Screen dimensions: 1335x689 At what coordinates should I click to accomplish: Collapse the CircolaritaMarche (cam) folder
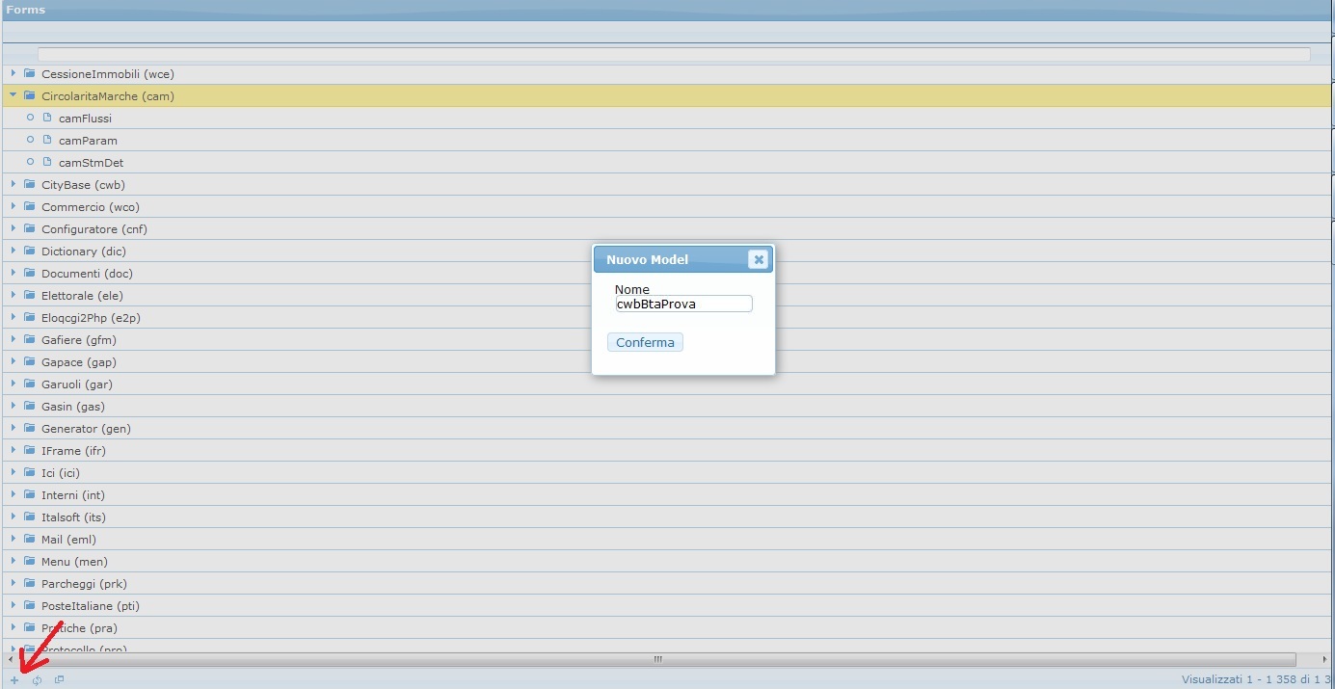(x=13, y=96)
